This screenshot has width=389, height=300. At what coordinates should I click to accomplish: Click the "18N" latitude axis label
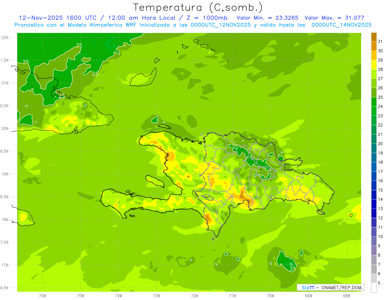[5, 220]
